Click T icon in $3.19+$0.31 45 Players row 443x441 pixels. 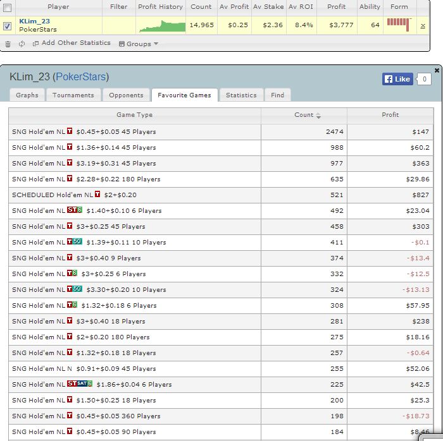pyautogui.click(x=70, y=162)
